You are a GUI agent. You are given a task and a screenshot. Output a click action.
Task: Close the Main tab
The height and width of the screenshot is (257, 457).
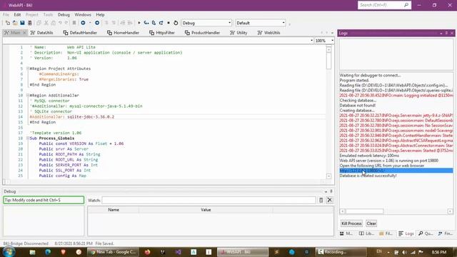[24, 33]
